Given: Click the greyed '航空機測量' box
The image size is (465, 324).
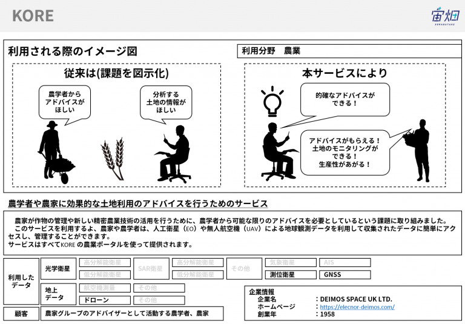Looking at the screenshot, I should pos(105,288).
